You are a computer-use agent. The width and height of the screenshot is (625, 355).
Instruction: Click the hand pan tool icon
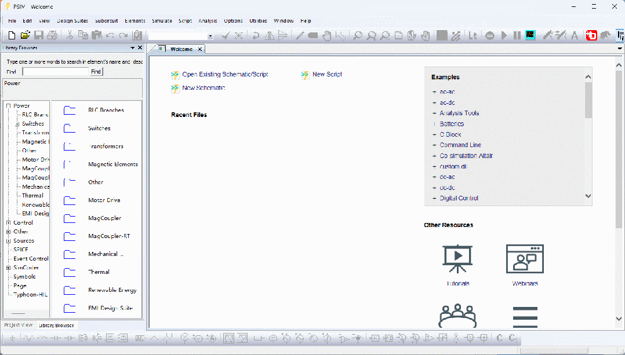[x=327, y=35]
